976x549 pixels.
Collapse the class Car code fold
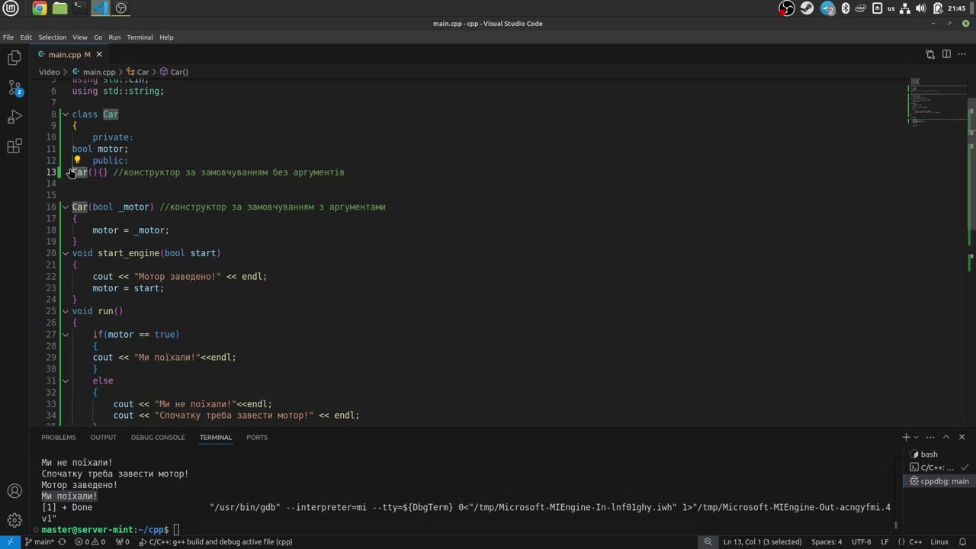tap(66, 114)
